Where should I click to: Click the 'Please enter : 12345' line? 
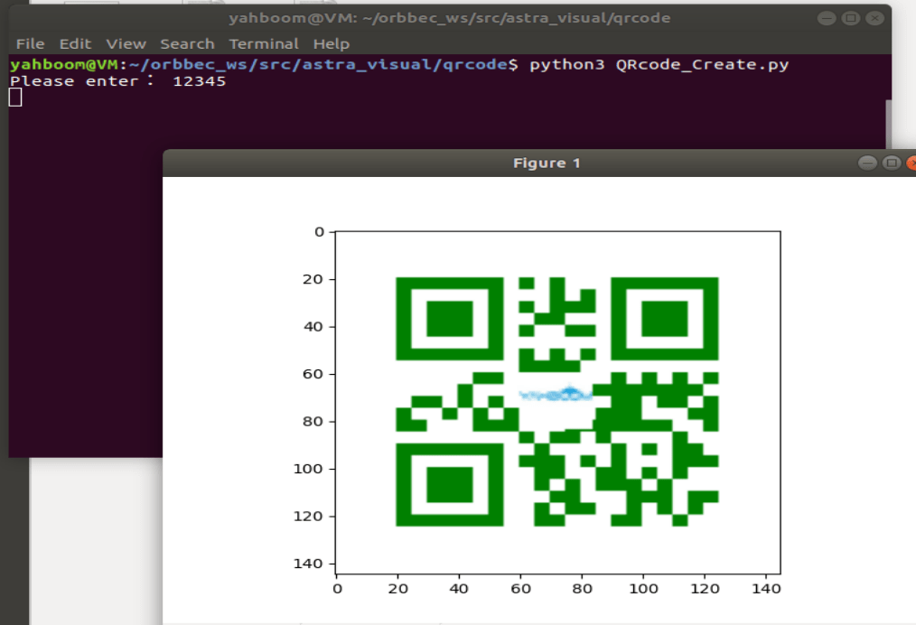(x=117, y=81)
